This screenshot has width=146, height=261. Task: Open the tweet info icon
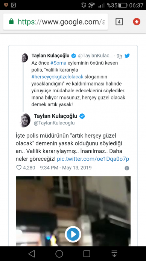(127, 168)
